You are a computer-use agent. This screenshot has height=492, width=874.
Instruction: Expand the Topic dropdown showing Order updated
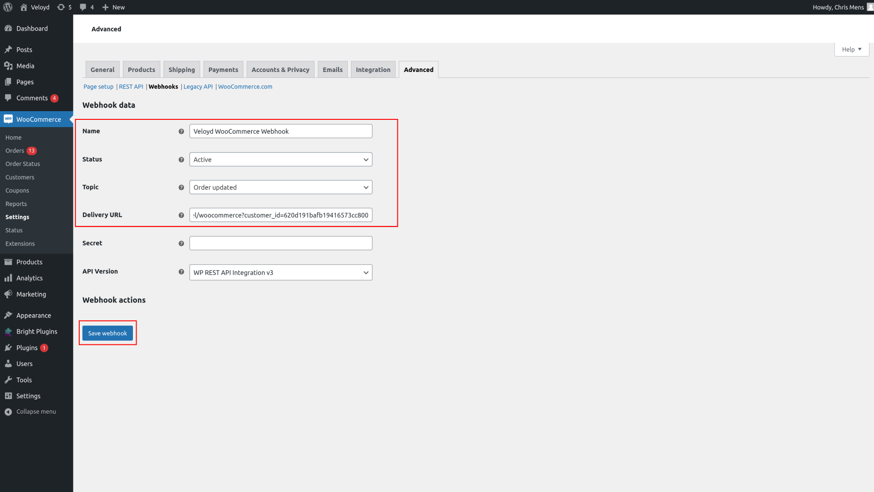tap(280, 187)
